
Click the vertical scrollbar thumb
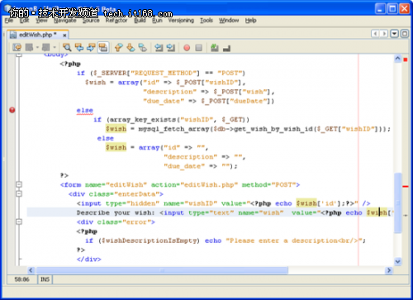(397, 203)
